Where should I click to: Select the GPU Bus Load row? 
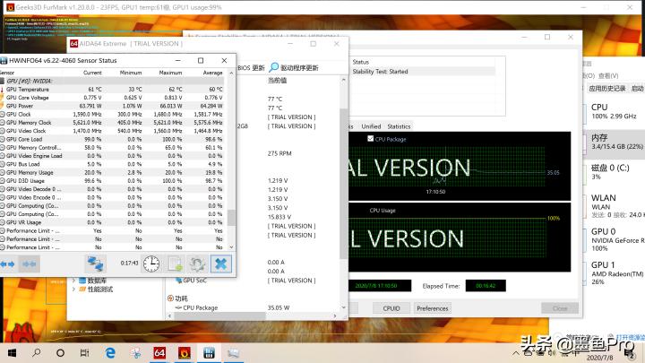tap(112, 164)
